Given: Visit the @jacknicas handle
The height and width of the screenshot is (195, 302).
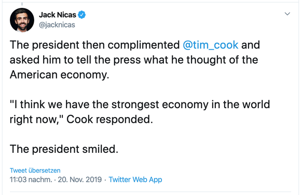Looking at the screenshot, I should (57, 25).
